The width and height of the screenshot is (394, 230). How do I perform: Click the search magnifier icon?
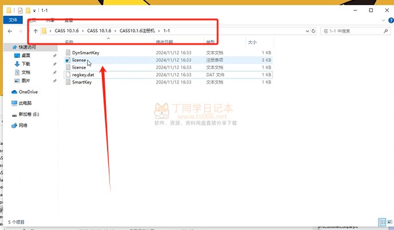click(386, 31)
